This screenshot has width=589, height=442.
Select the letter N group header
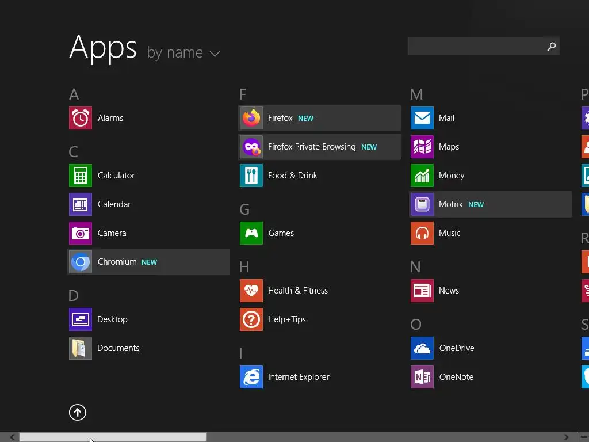[415, 267]
